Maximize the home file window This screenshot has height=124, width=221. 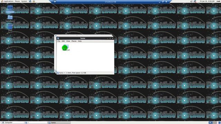(x=110, y=38)
